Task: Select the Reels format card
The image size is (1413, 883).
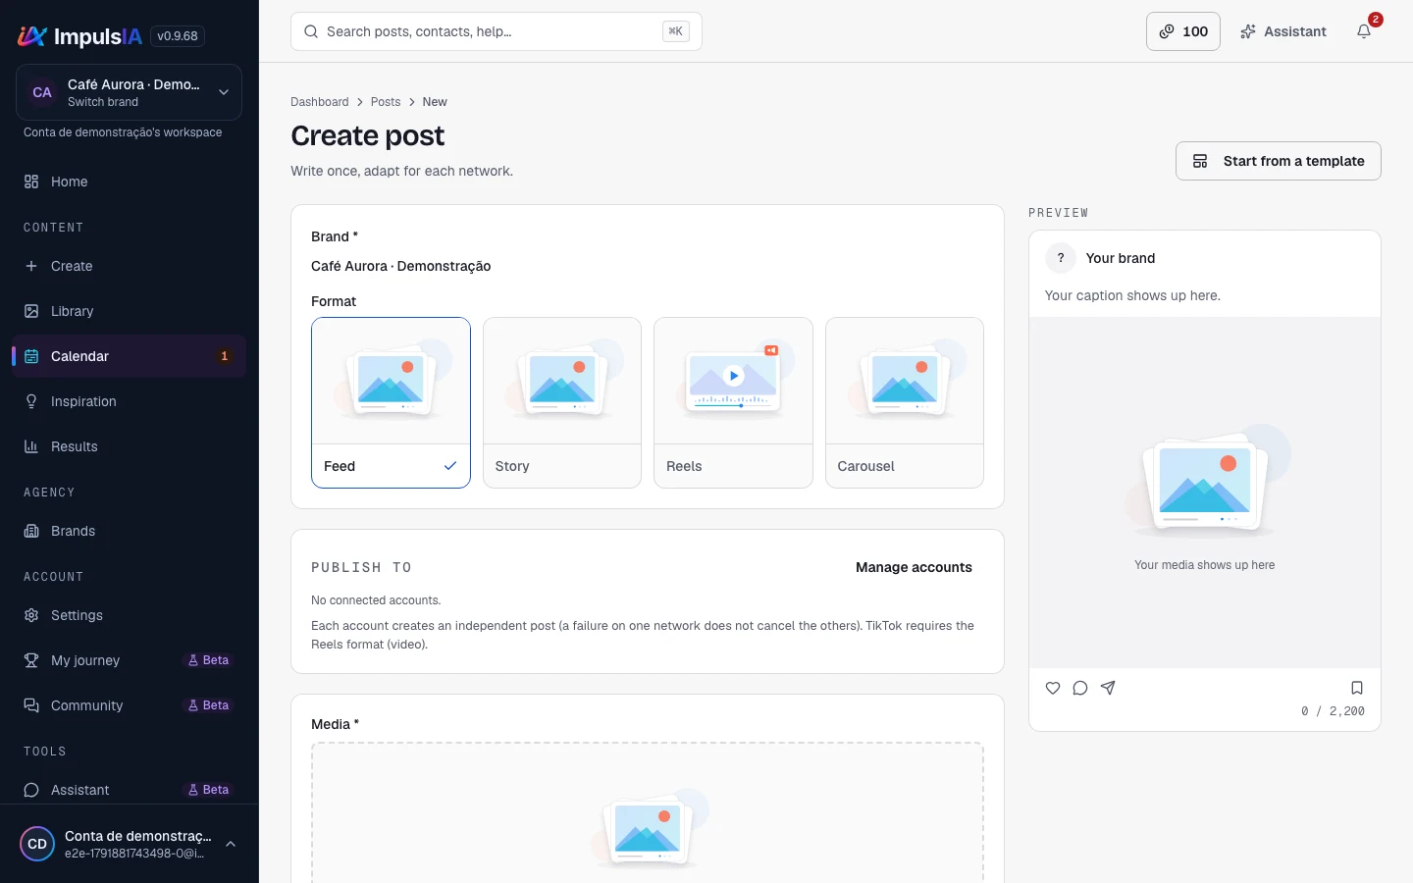Action: click(733, 402)
